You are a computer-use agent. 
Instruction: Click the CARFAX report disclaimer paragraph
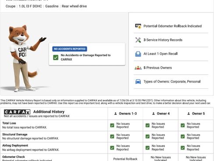pos(105,102)
